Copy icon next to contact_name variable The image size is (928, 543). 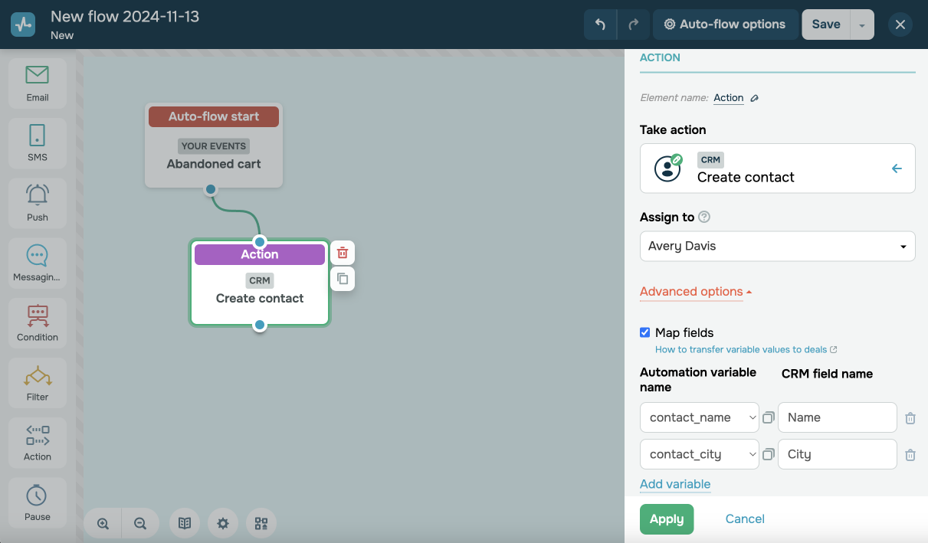click(x=768, y=417)
